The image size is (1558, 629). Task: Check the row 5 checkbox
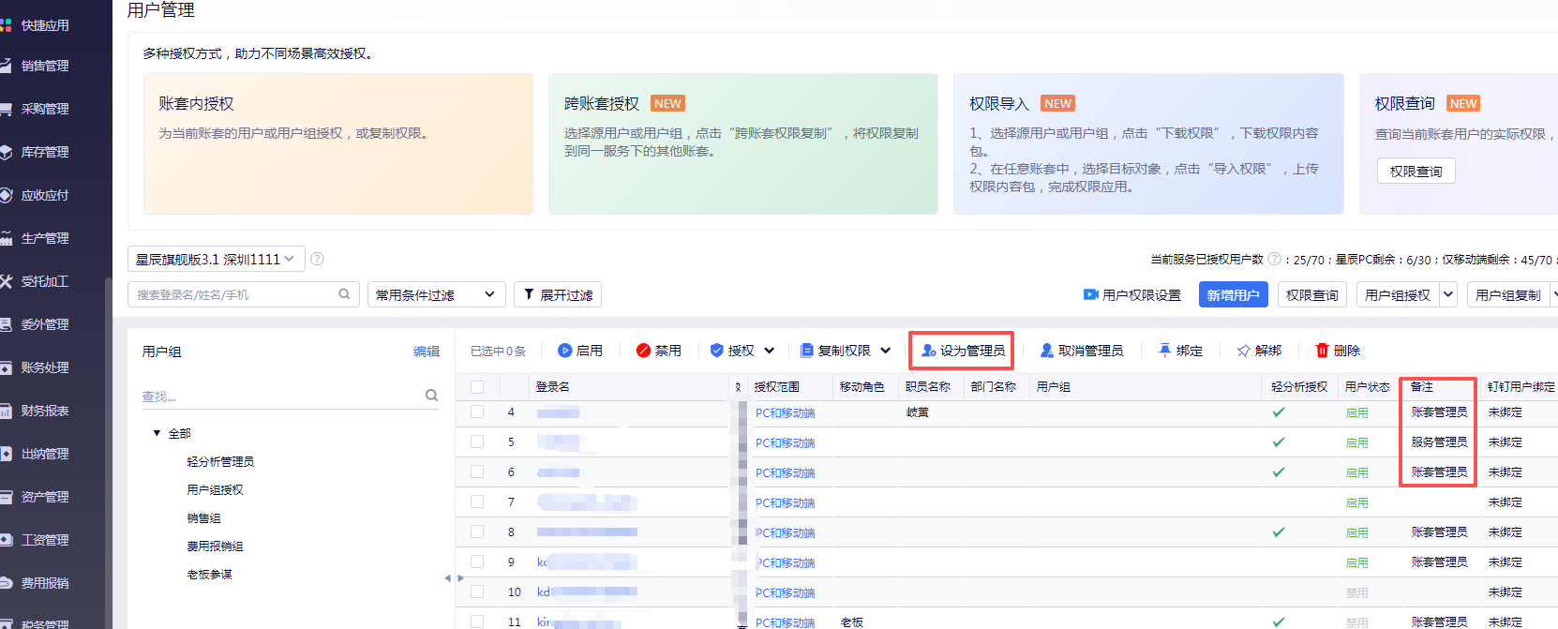pos(477,442)
